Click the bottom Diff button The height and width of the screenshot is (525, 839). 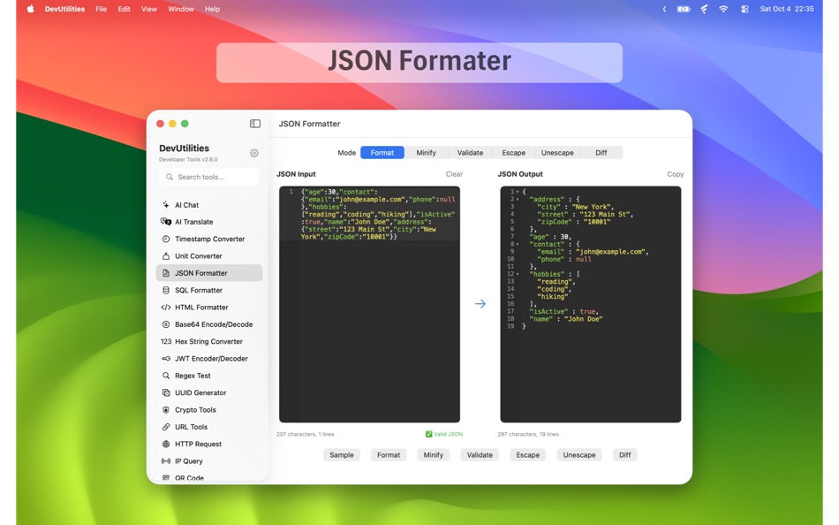(625, 455)
